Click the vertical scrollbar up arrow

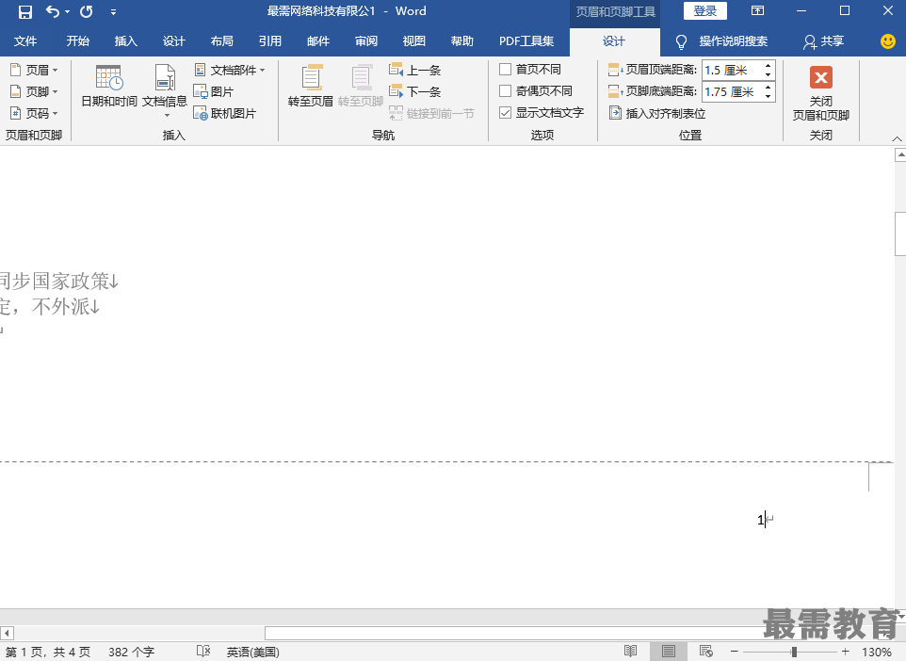pyautogui.click(x=900, y=154)
